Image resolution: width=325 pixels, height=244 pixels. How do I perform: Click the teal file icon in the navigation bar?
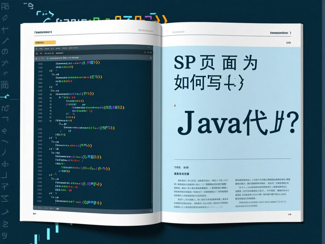(x=48, y=58)
